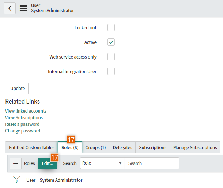Enable Web service access only
Screen dimensions: 223x188
tap(111, 57)
